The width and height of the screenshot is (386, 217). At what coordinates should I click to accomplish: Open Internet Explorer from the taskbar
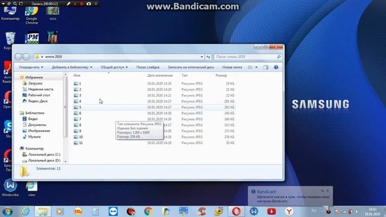(25, 212)
